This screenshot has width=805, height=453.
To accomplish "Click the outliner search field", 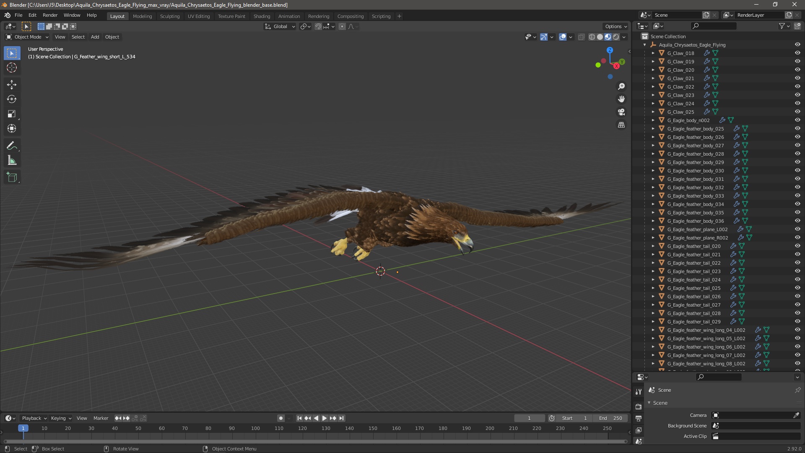I will [714, 26].
